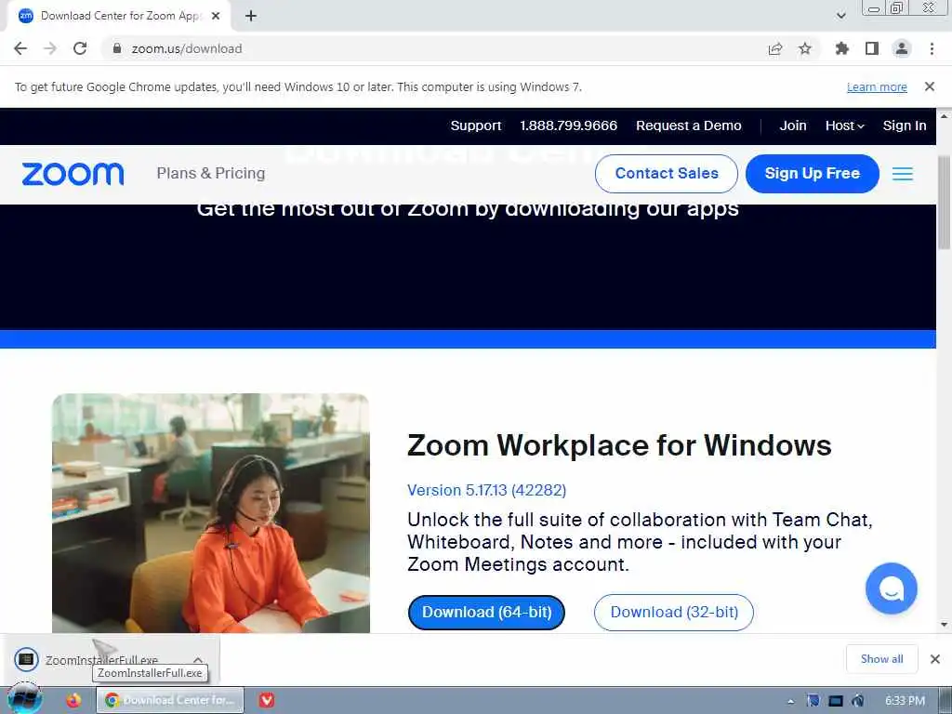Open the Chrome three-dot menu

[x=932, y=48]
